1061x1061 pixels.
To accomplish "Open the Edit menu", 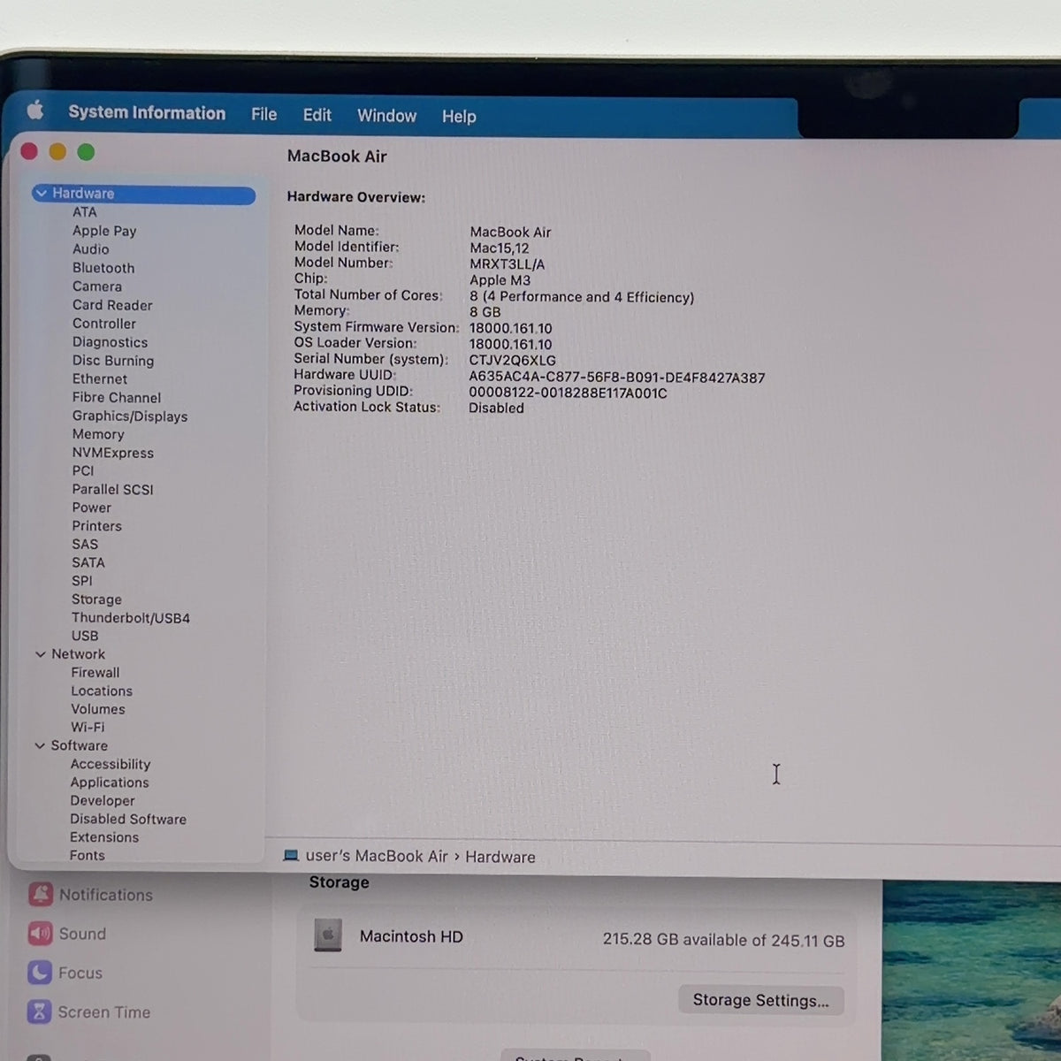I will [317, 115].
